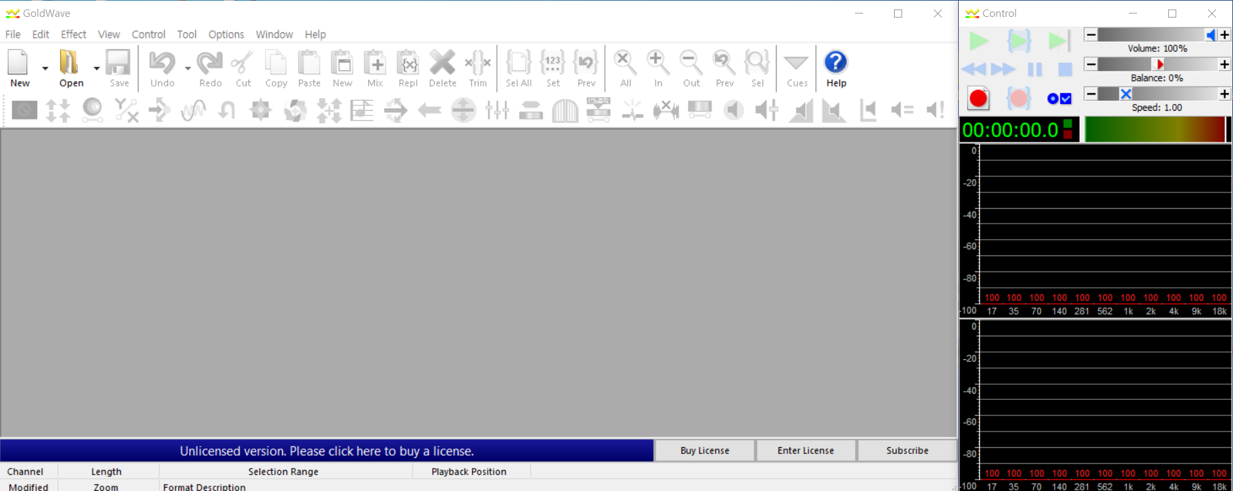Viewport: 1233px width, 491px height.
Task: Click the paste New icon
Action: (342, 68)
